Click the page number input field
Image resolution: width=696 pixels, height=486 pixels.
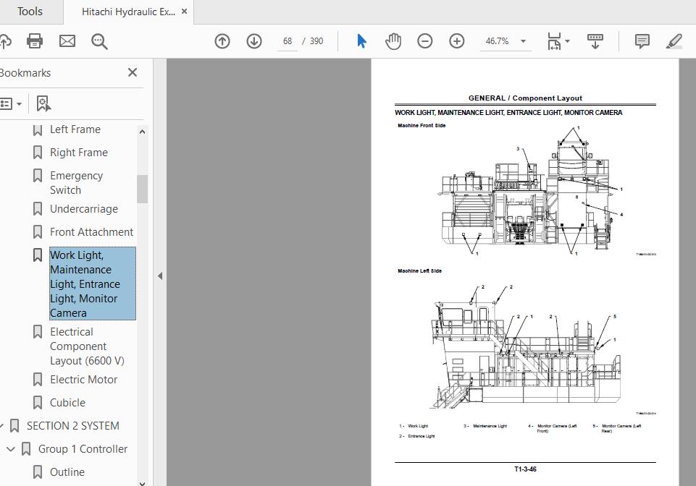pyautogui.click(x=288, y=41)
